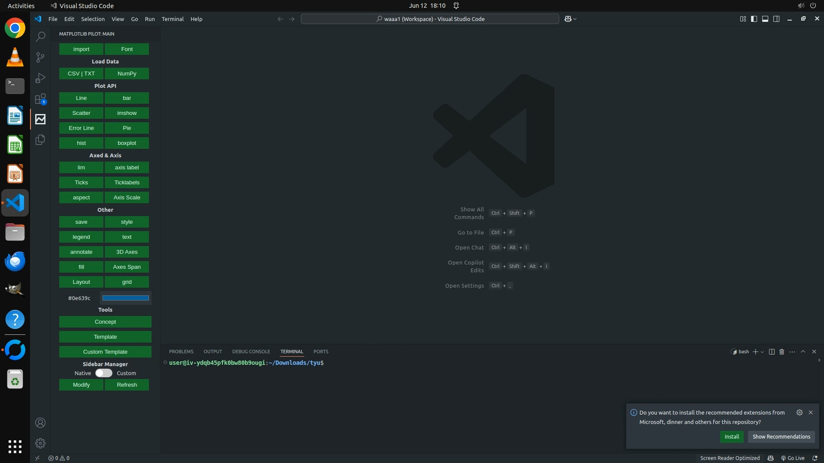Split the terminal panel
824x463 pixels.
pos(772,352)
